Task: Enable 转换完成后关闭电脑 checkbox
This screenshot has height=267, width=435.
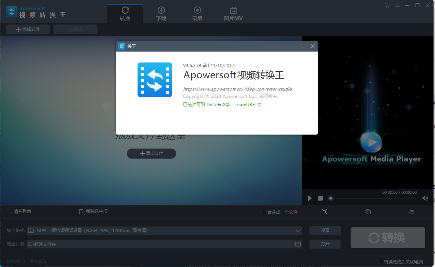Action: (380, 262)
